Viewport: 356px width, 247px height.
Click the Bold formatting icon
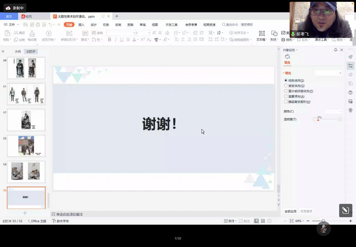[x=109, y=40]
